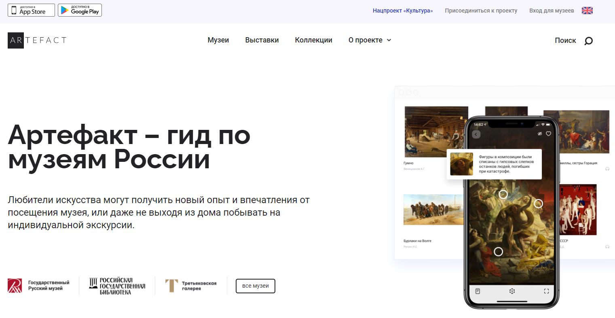
Task: Click the Tretyakov Gallery logo
Action: 191,286
